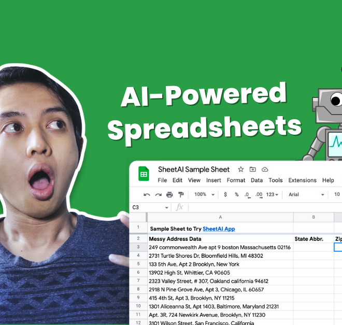Click the undo arrow in toolbar
Viewport: 342px width, 325px height.
click(147, 195)
